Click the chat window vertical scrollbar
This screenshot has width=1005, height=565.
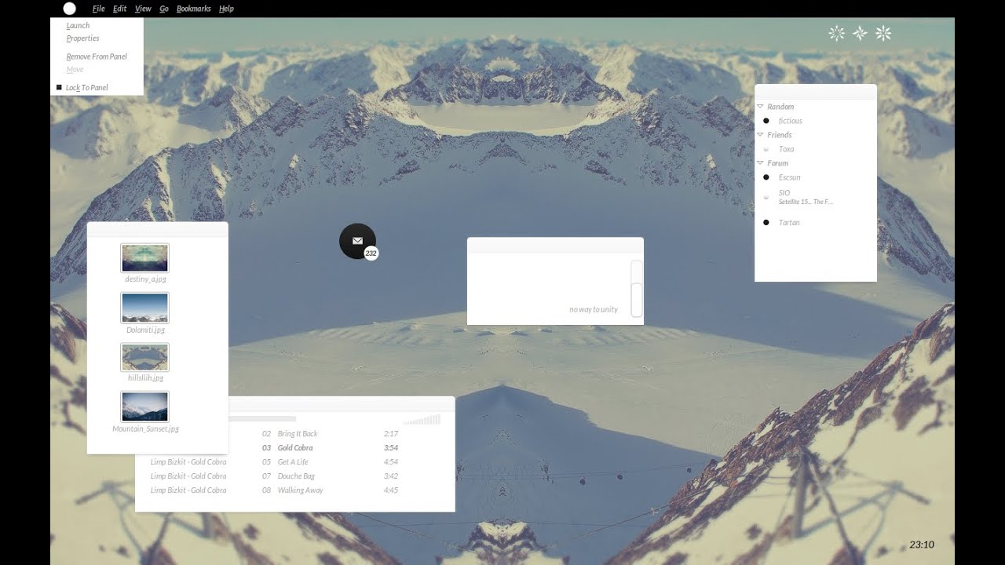click(637, 289)
